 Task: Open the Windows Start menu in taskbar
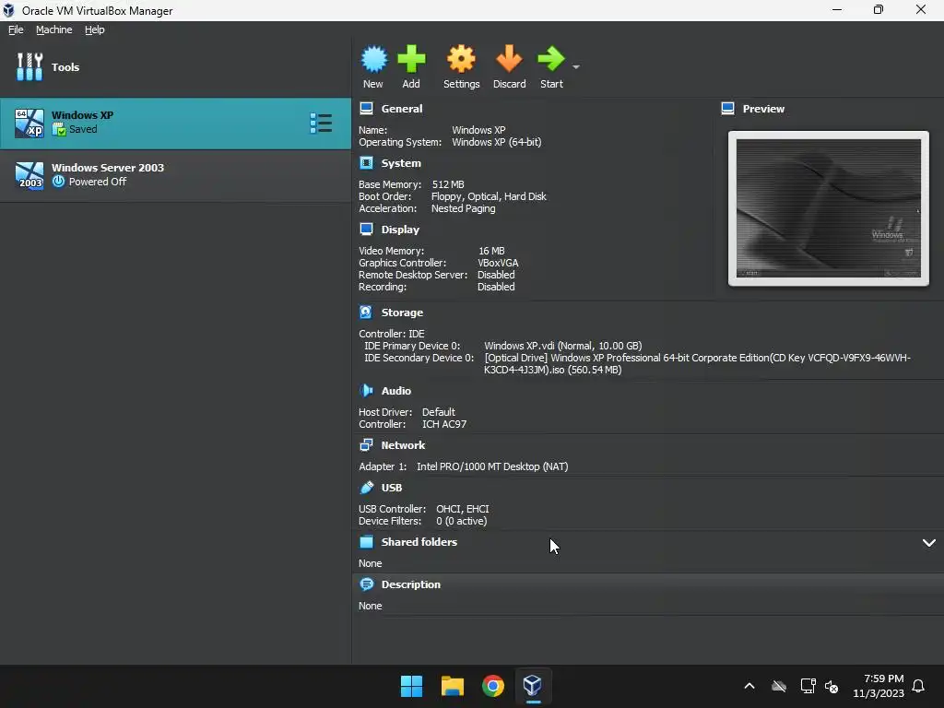point(411,686)
